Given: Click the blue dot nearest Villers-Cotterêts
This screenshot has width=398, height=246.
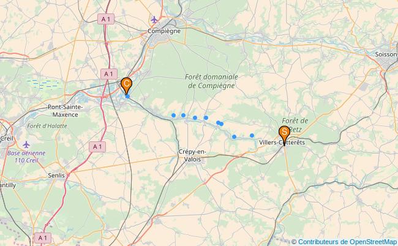Looking at the screenshot, I should point(252,136).
